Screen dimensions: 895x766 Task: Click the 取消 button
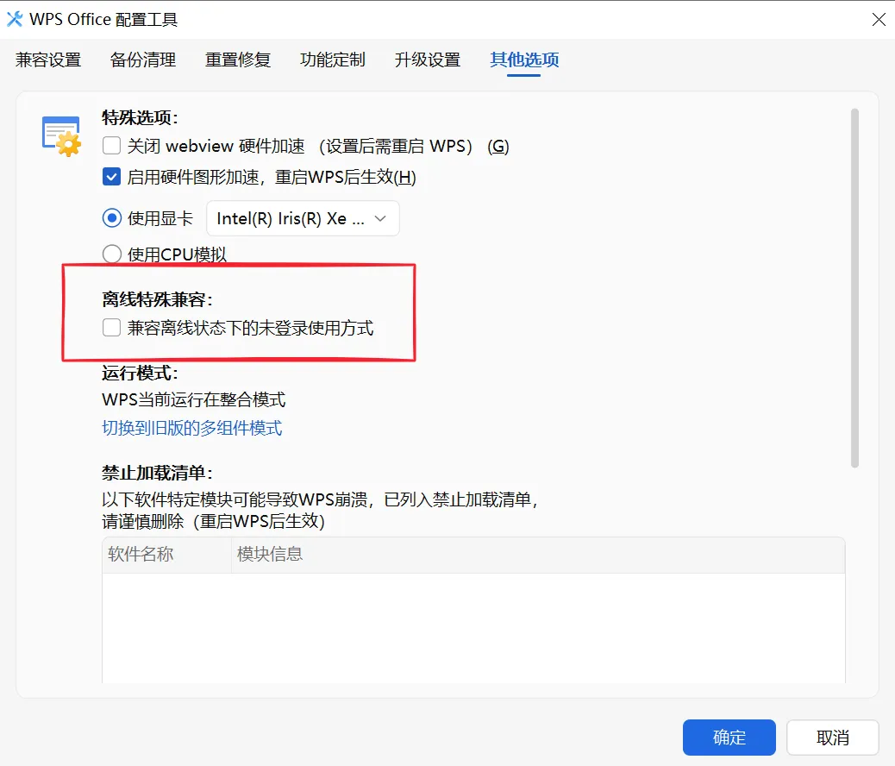tap(832, 738)
